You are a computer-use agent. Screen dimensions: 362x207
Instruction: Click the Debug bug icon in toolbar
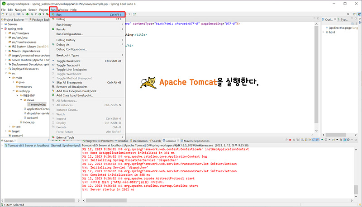(x=32, y=14)
